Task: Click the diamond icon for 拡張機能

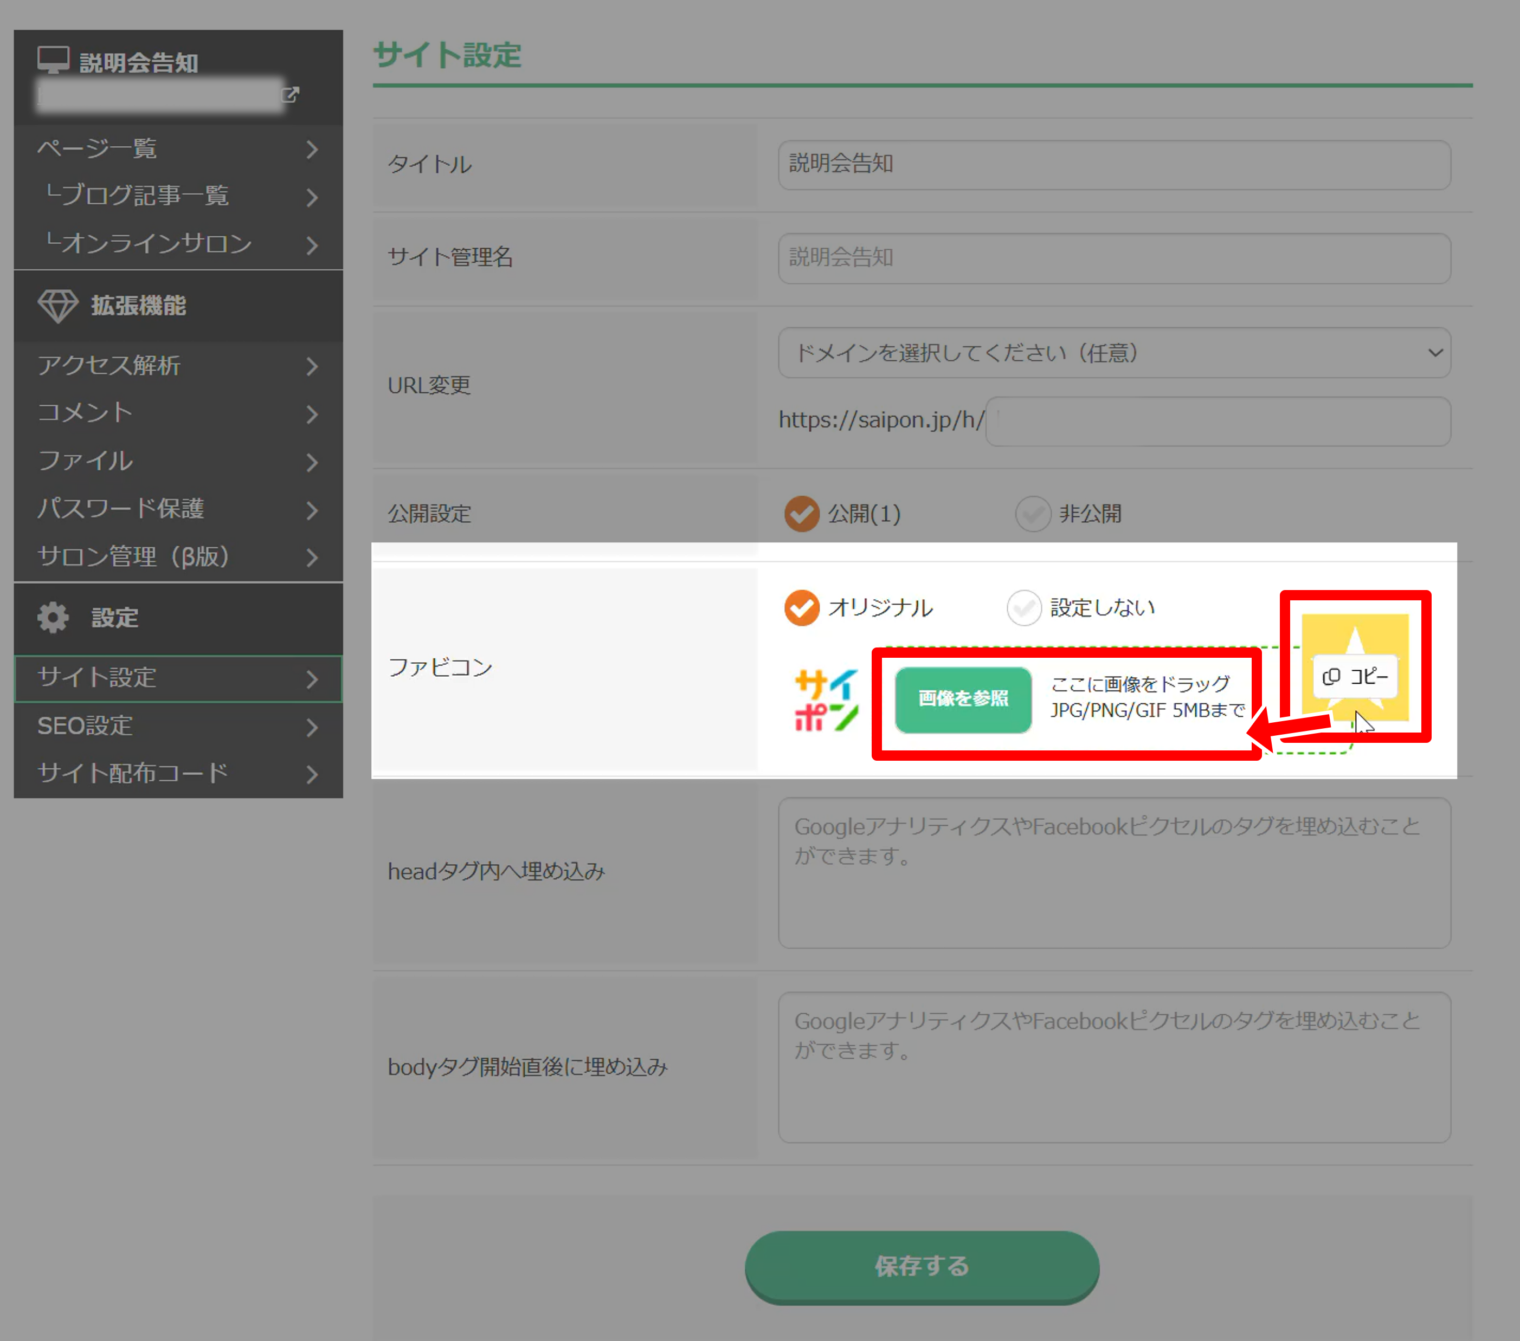Action: [57, 306]
